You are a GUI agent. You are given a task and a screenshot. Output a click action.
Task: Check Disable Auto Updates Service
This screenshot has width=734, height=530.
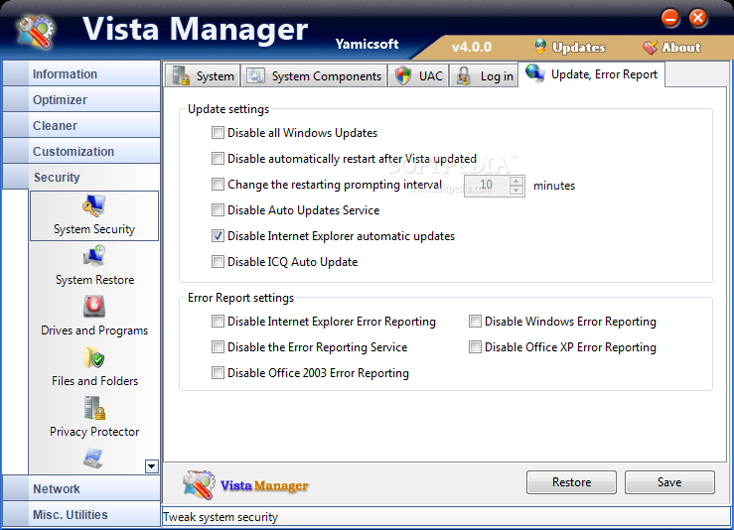(218, 210)
